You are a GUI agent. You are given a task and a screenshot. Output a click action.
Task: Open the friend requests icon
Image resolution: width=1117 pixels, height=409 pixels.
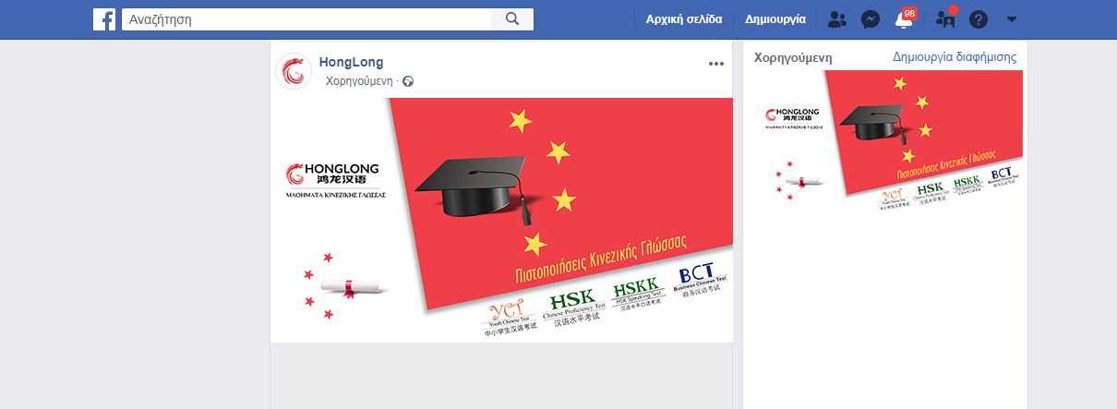tap(837, 18)
